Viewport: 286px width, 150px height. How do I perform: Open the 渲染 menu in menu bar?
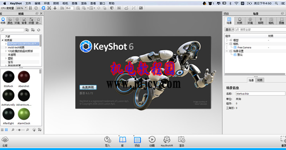[84, 3]
